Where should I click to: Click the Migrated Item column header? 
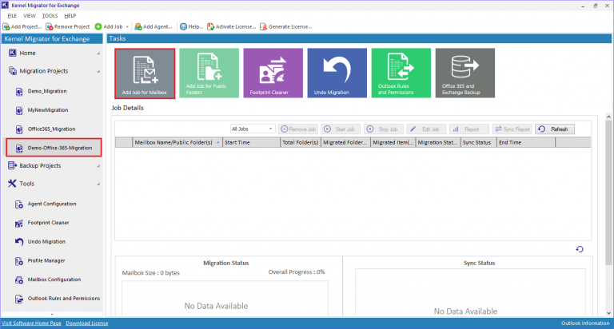(393, 142)
